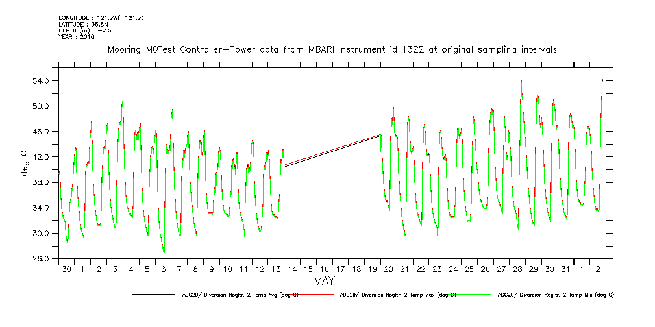Click date tick 14 on the x-axis
The width and height of the screenshot is (655, 327).
coord(292,269)
